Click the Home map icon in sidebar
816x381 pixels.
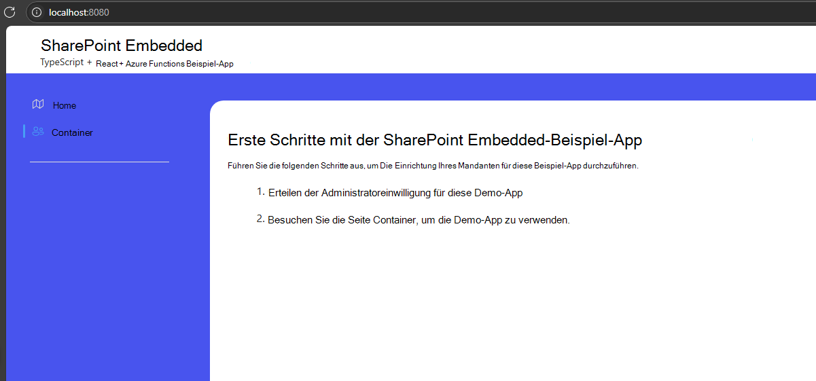coord(38,105)
